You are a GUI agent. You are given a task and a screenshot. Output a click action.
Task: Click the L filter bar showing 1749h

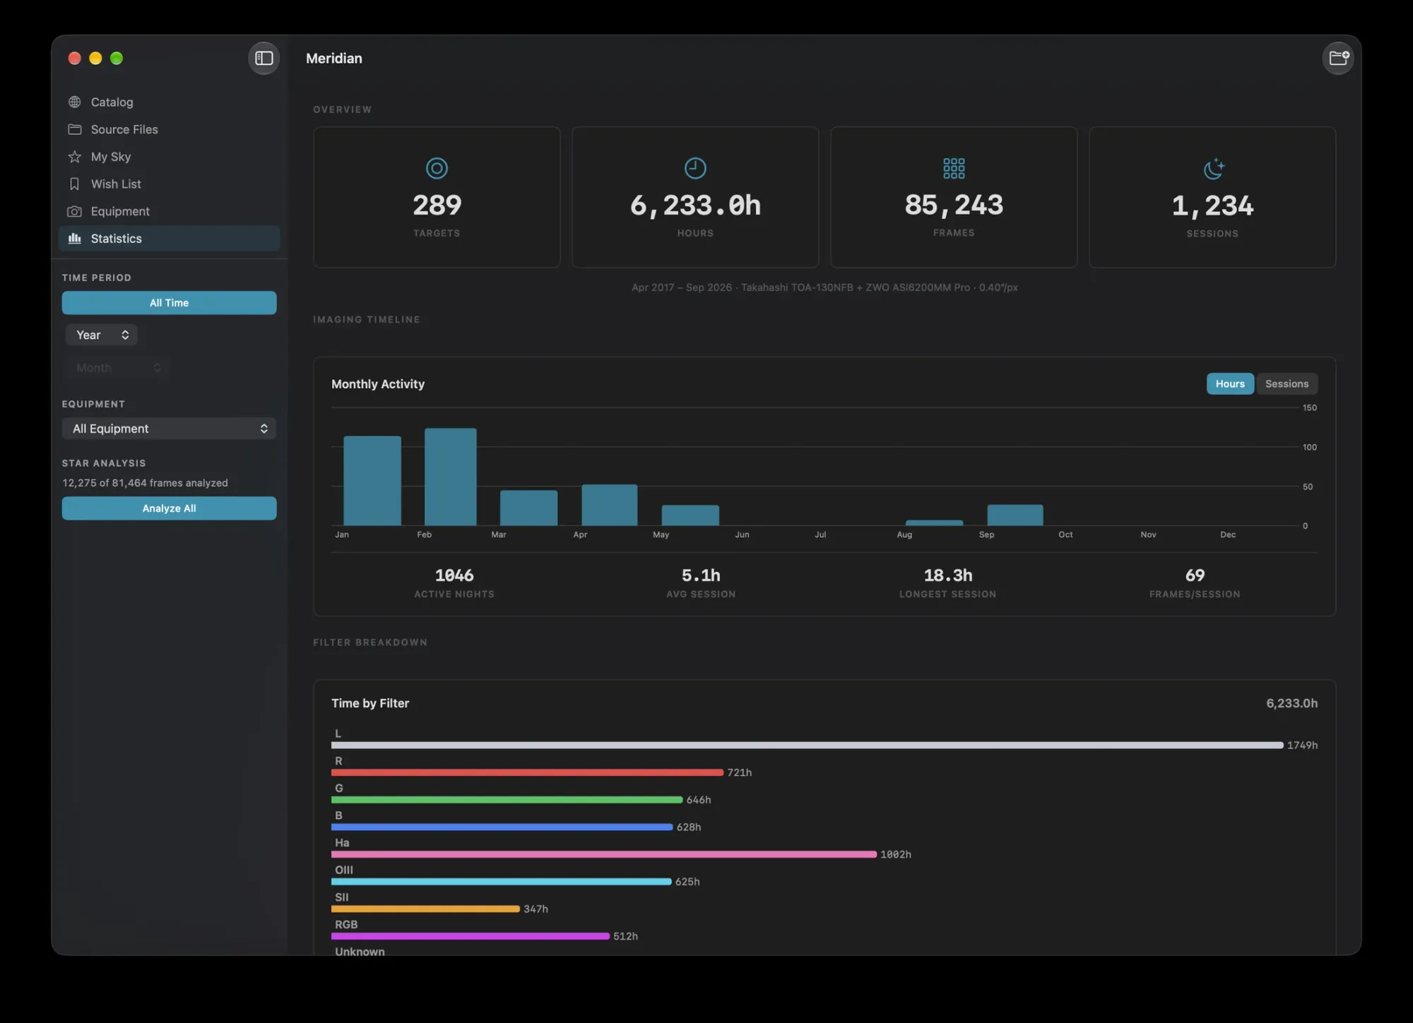(807, 746)
